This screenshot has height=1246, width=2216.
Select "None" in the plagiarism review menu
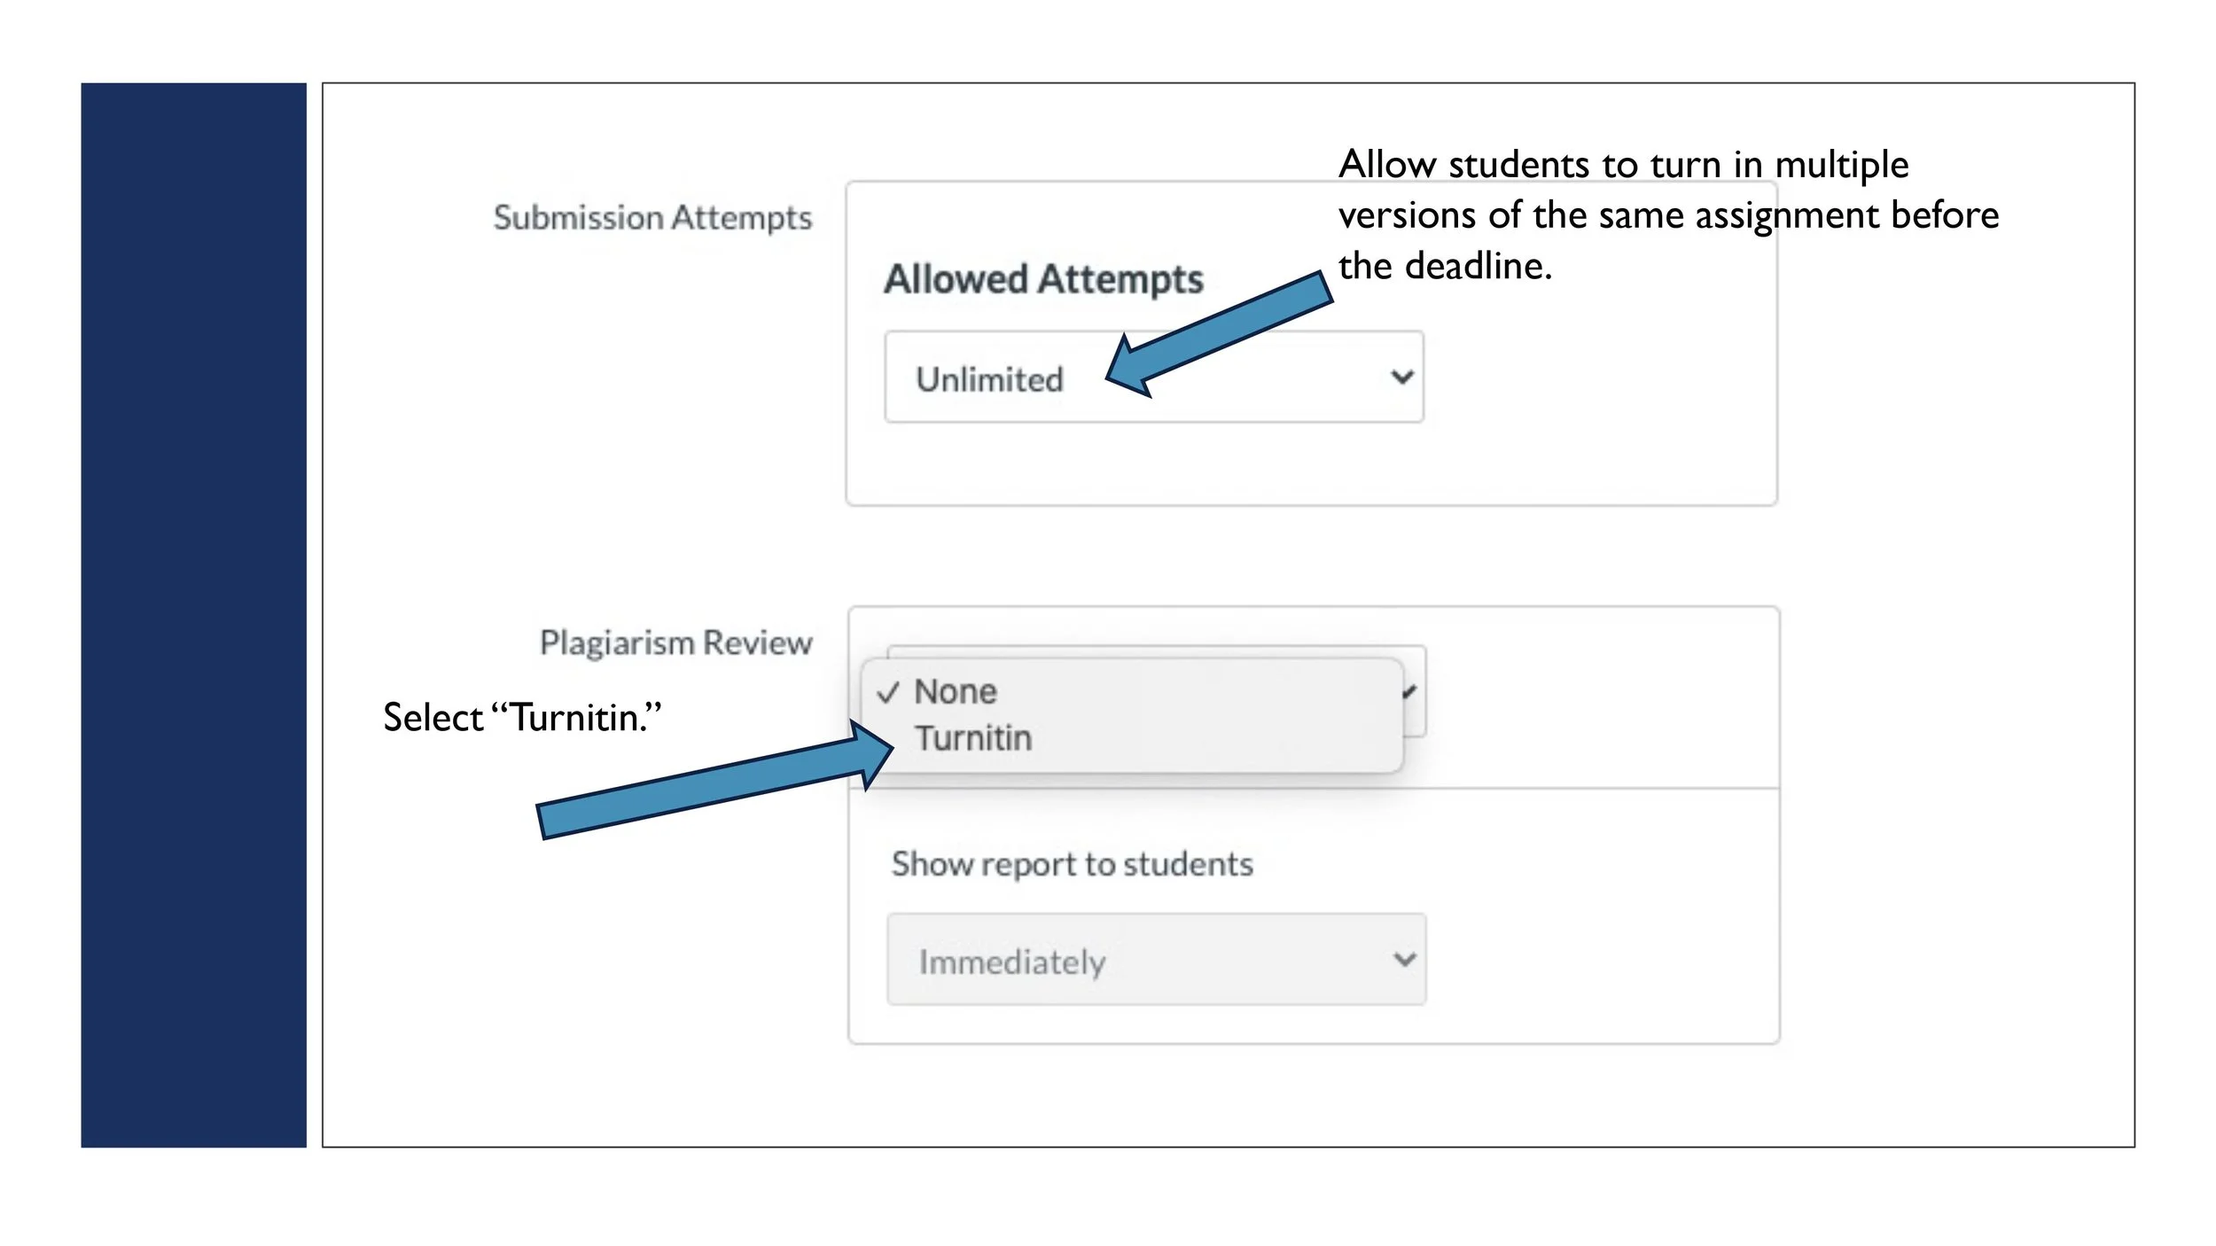[x=955, y=692]
